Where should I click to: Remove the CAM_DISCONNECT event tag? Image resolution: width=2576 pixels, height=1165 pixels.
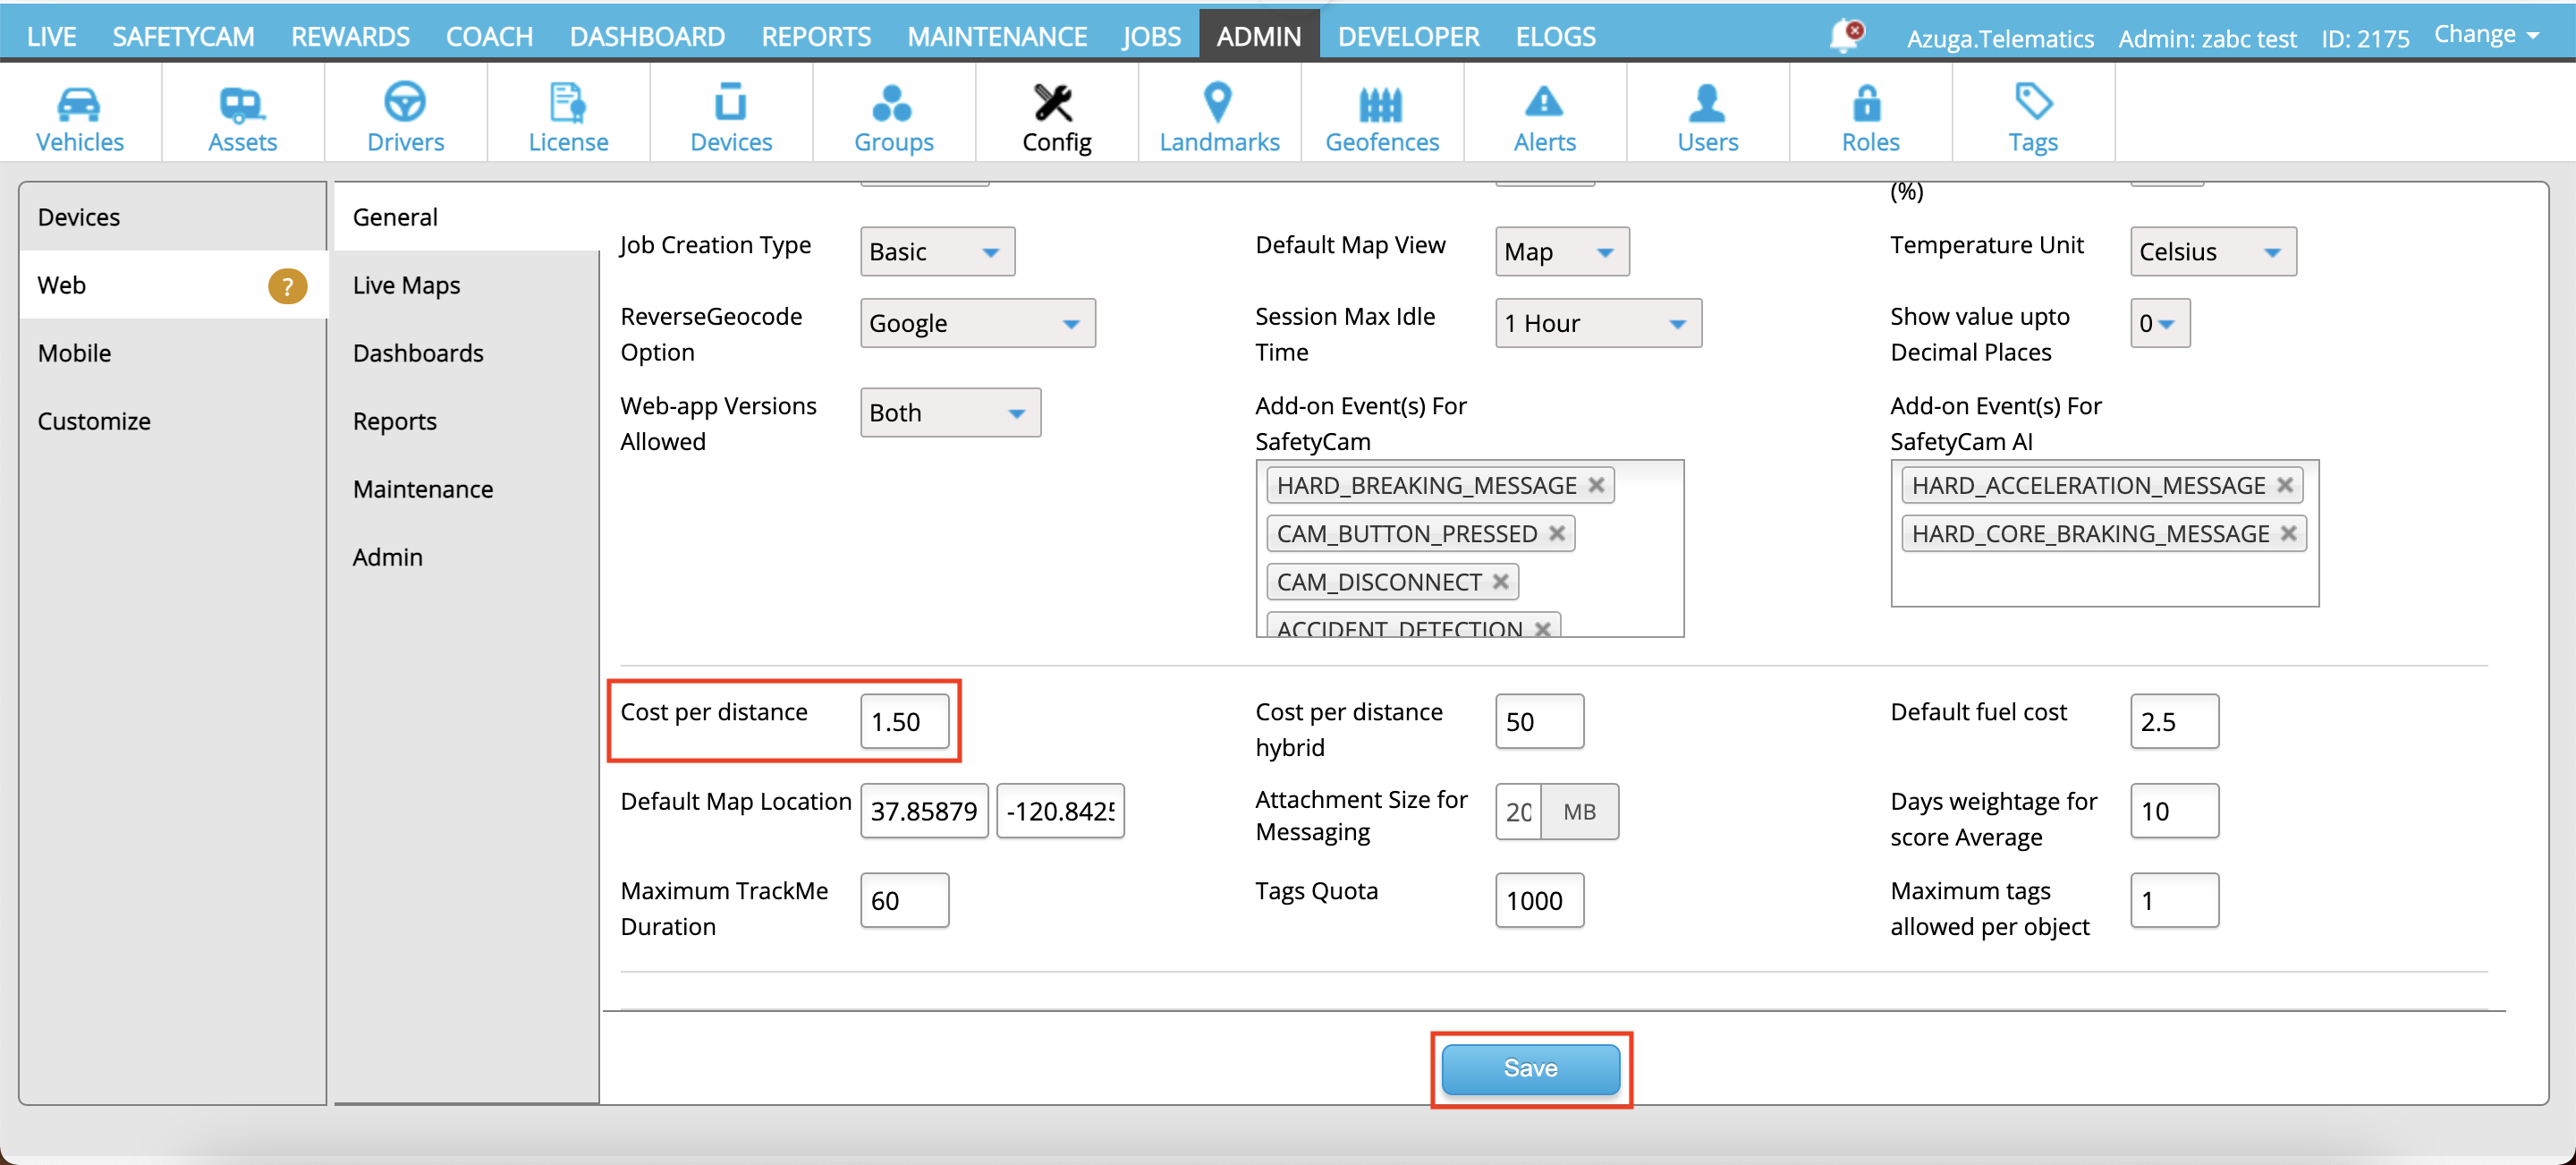(x=1500, y=582)
